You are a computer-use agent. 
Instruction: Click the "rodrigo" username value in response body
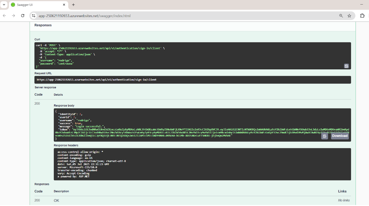point(84,120)
